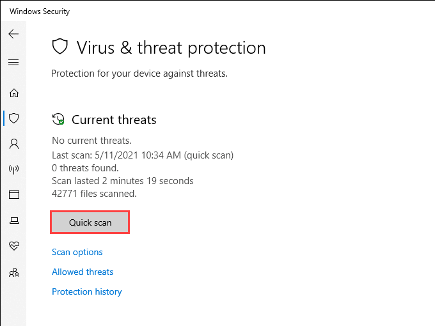Viewport: 435px width, 326px height.
Task: Open Account protection person icon
Action: (x=13, y=144)
